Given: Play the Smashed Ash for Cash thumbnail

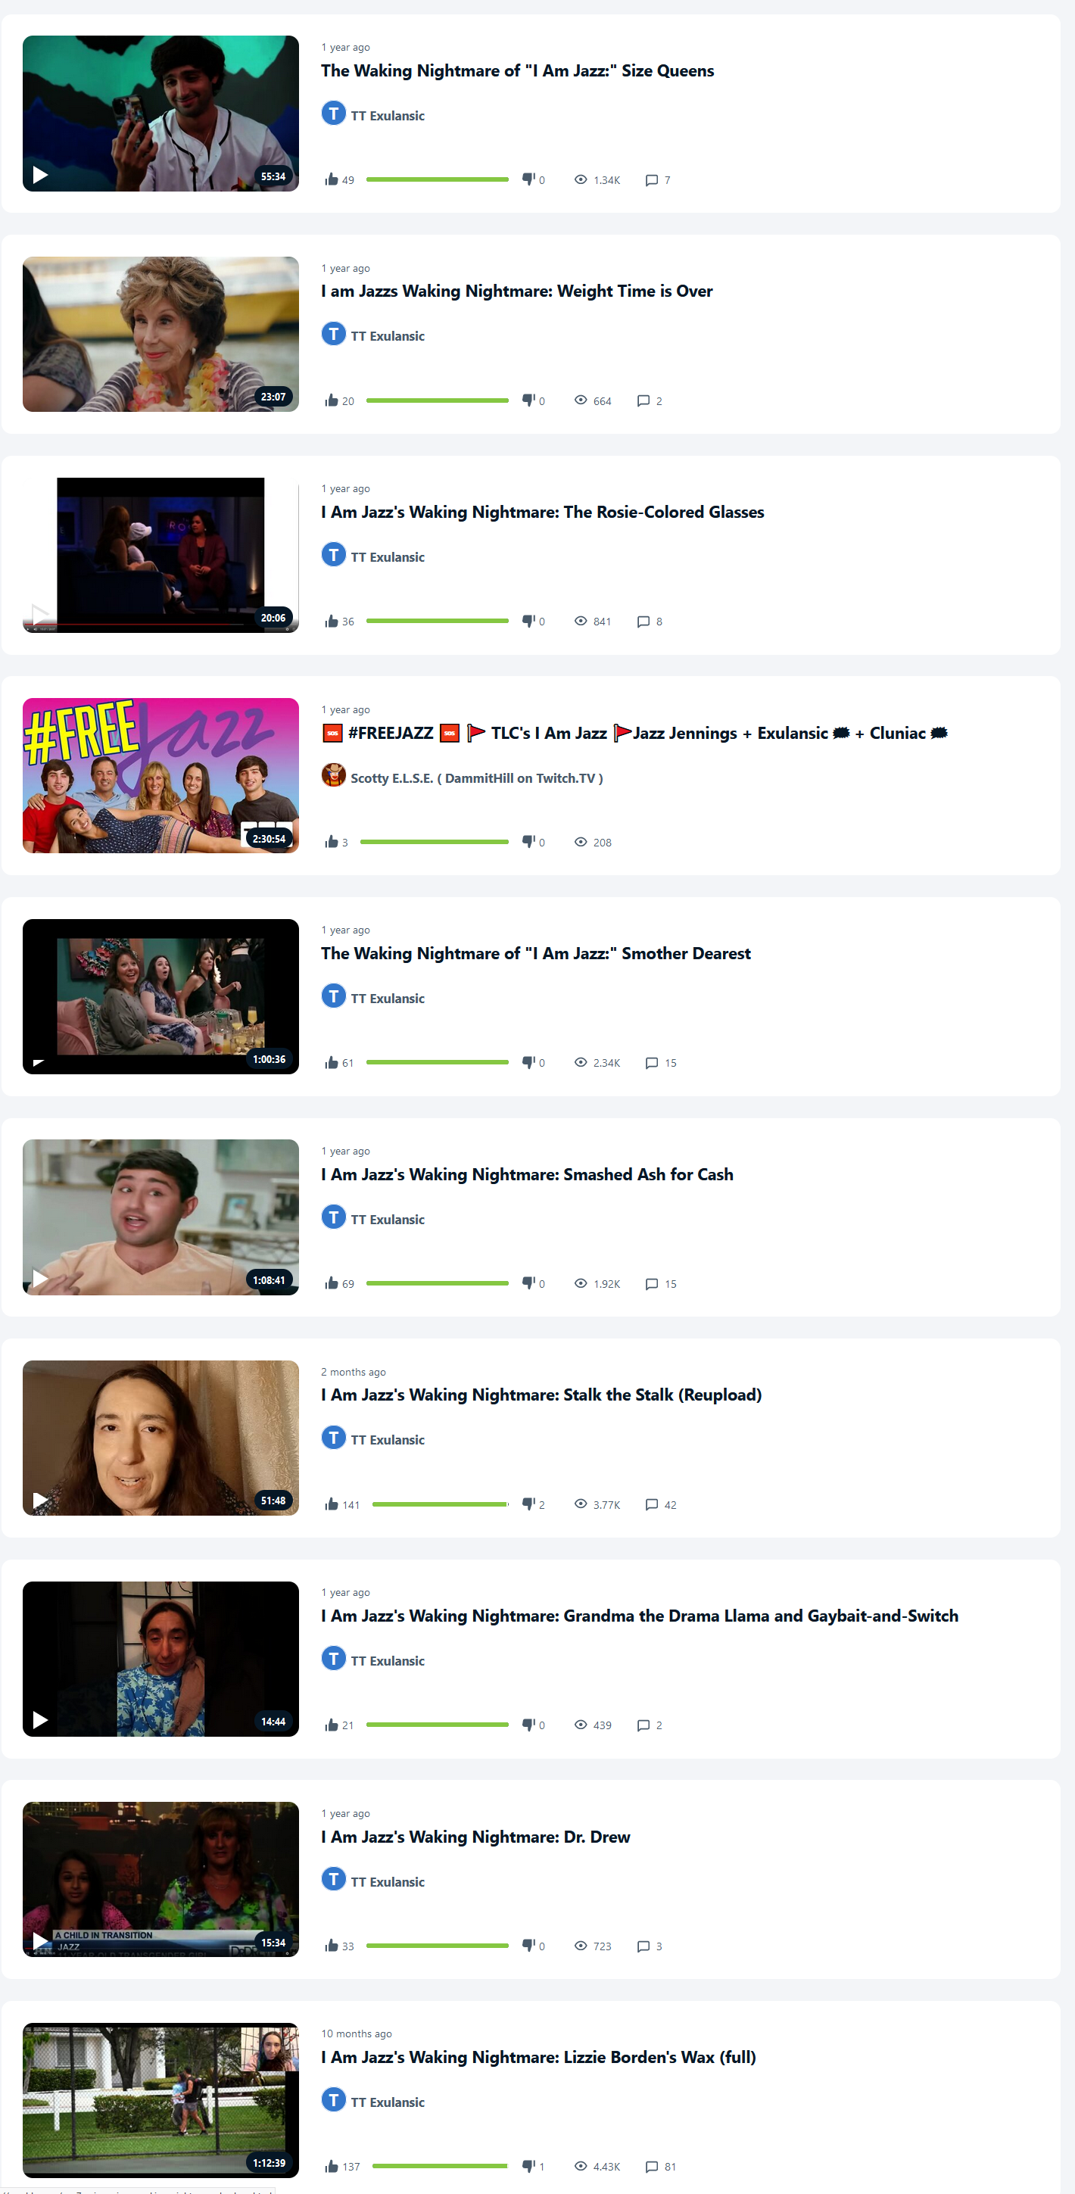Looking at the screenshot, I should (161, 1217).
